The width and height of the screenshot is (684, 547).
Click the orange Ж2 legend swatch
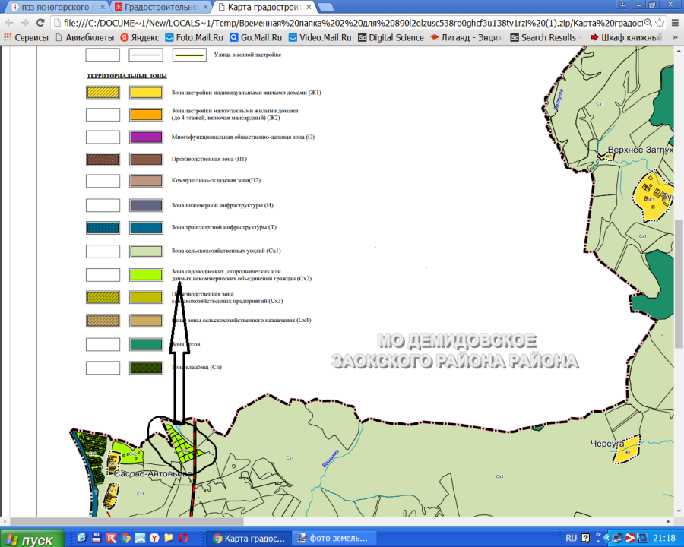[x=146, y=115]
